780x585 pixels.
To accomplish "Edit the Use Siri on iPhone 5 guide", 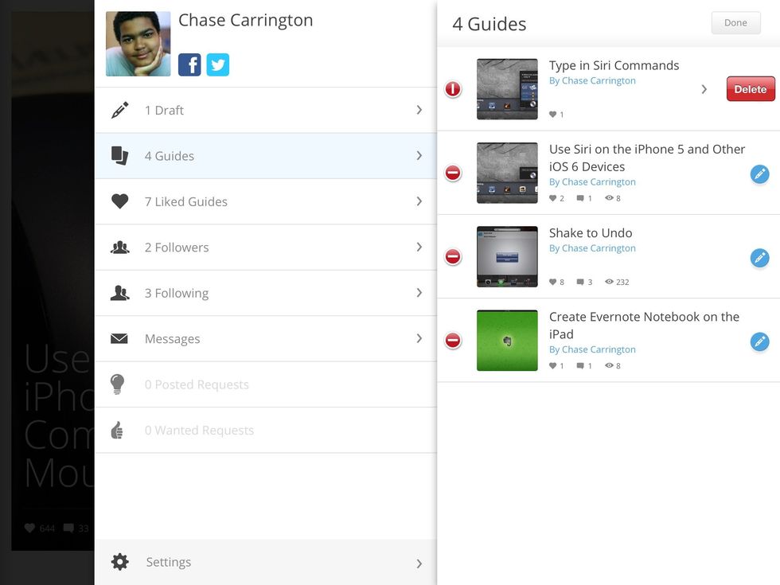I will tap(759, 174).
